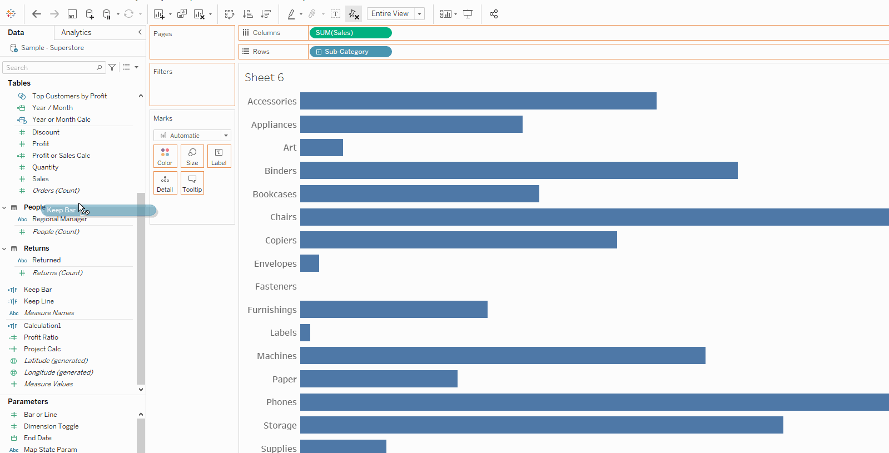The height and width of the screenshot is (453, 889).
Task: Select the Discount measure
Action: click(46, 132)
